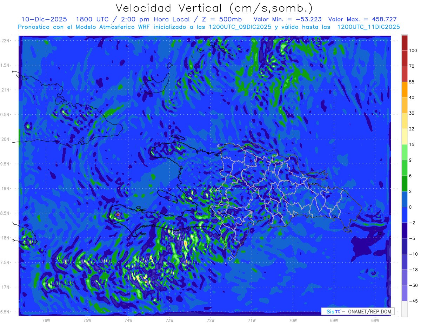The height and width of the screenshot is (325, 421).
Task: Click the '74W' longitude label
Action: coord(128,320)
